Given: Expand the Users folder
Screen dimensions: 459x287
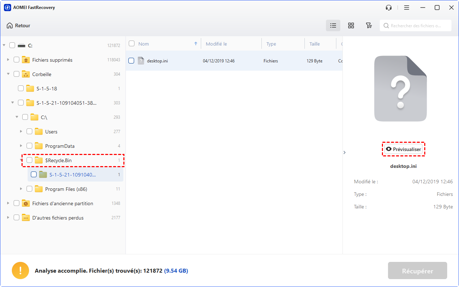Looking at the screenshot, I should [x=21, y=132].
